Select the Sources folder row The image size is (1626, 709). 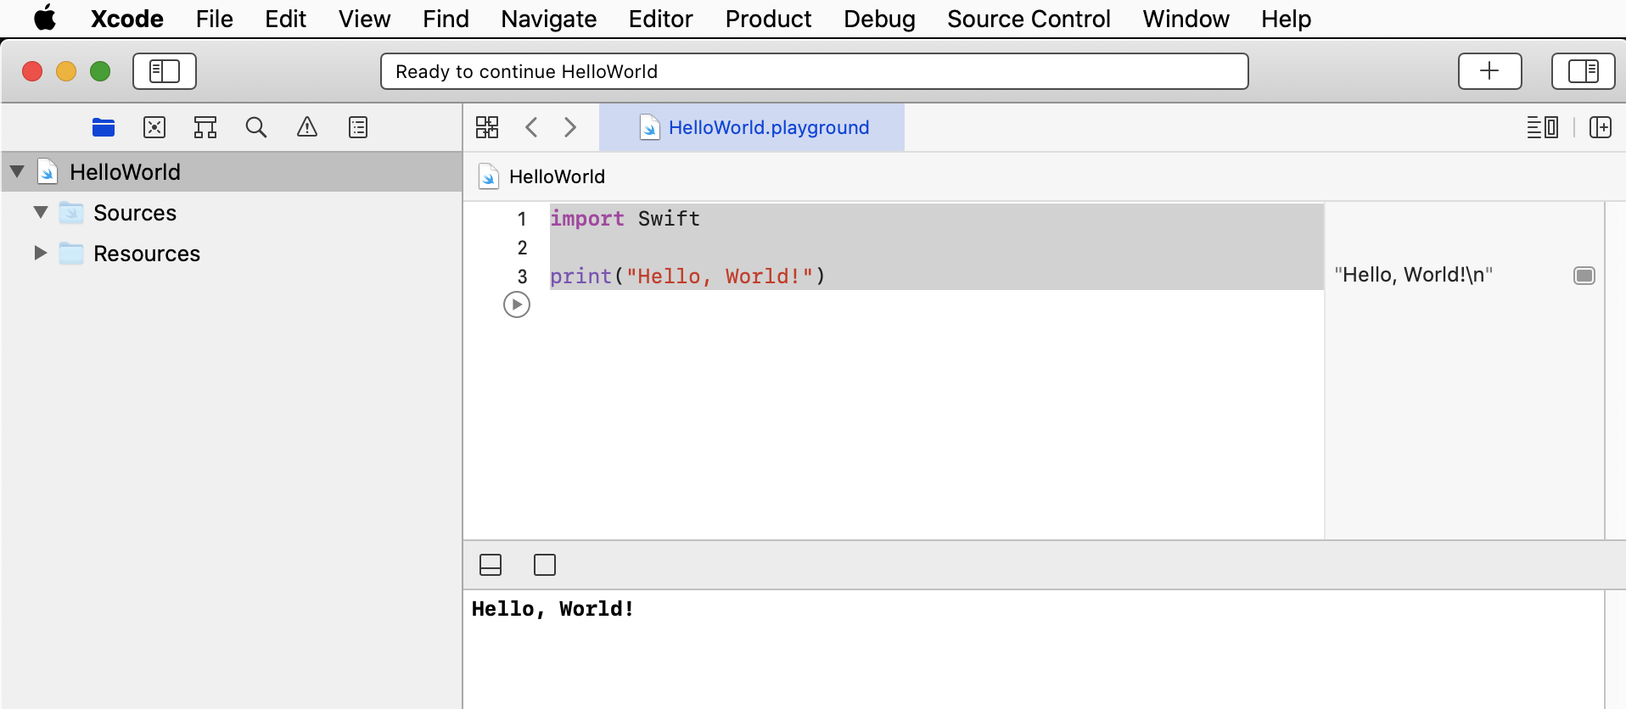pyautogui.click(x=232, y=212)
